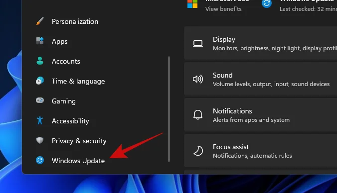337x193 pixels.
Task: Open the Personalization settings page
Action: pyautogui.click(x=75, y=21)
